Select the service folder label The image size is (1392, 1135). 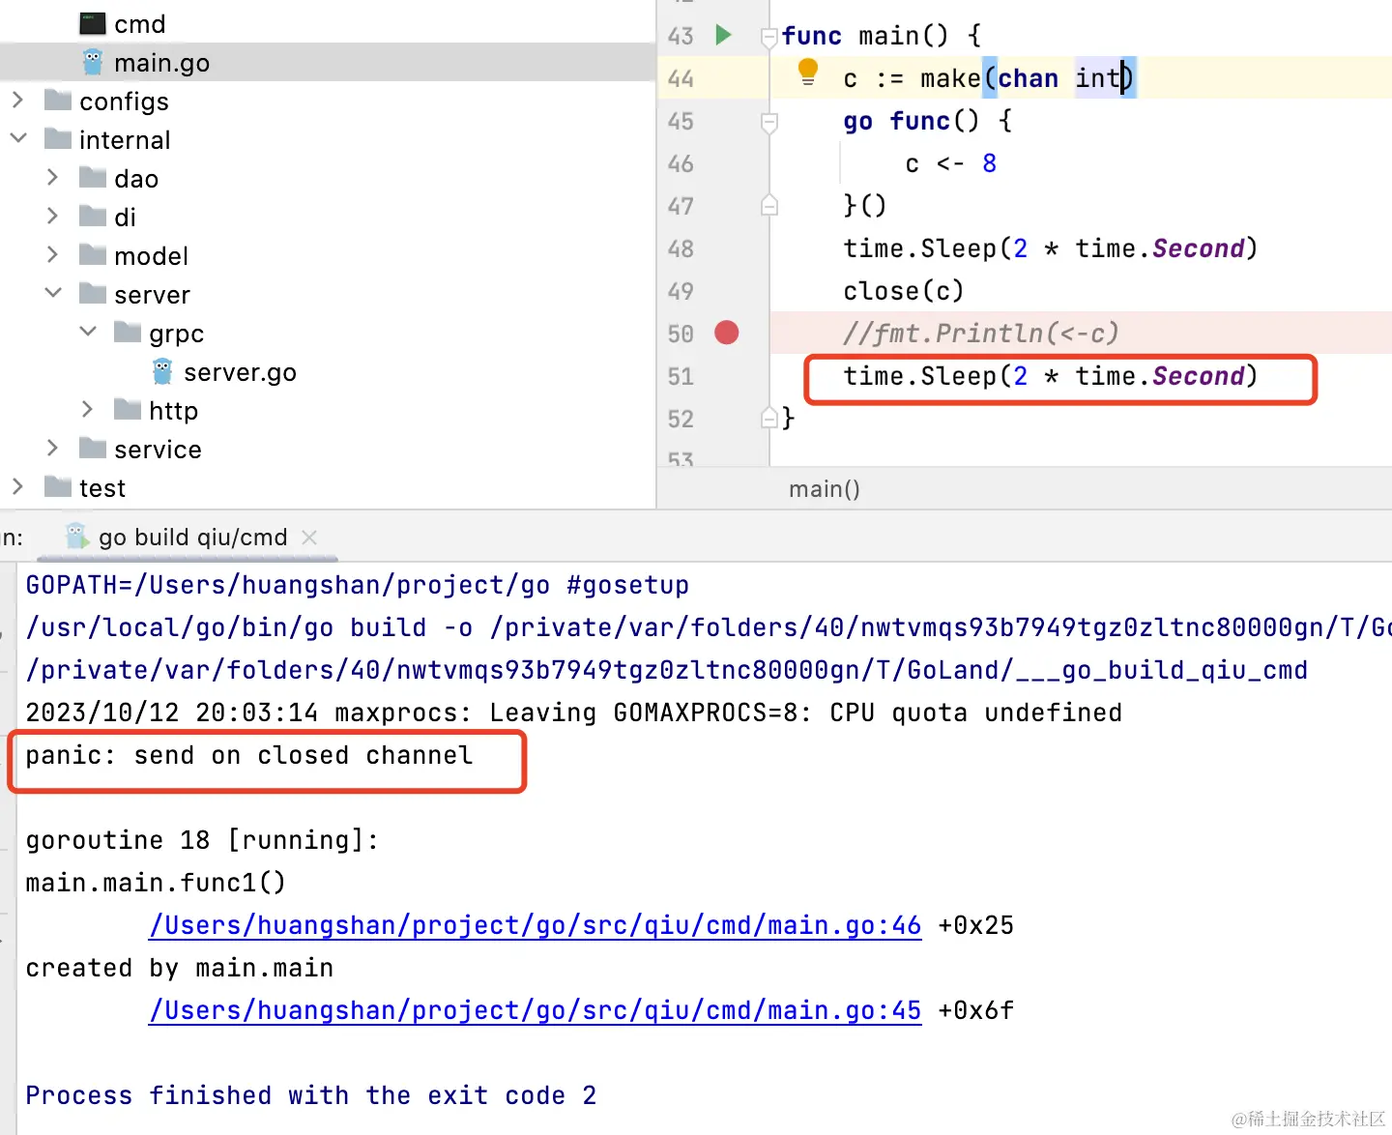click(158, 450)
